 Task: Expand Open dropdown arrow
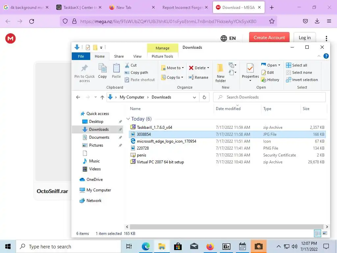[279, 65]
